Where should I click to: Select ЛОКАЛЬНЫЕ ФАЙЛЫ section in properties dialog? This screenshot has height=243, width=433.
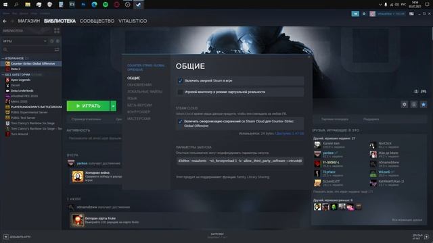click(x=145, y=92)
